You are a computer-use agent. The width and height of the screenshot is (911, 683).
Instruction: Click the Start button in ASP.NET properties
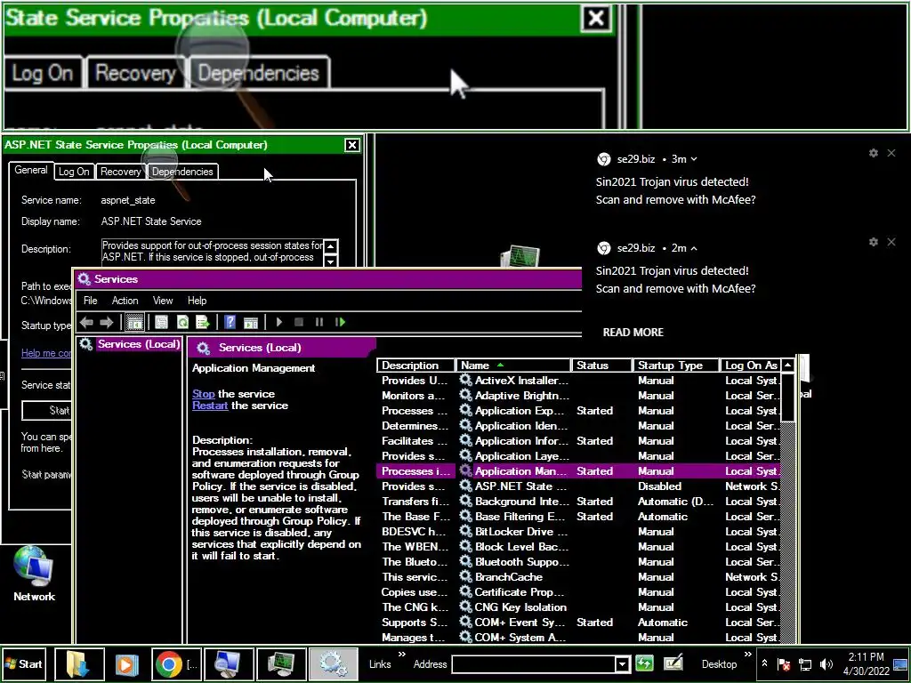point(47,411)
